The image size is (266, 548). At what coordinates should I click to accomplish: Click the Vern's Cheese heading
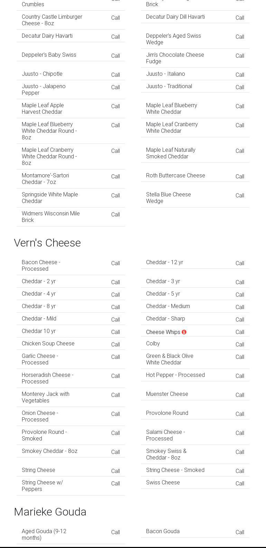[x=47, y=243]
